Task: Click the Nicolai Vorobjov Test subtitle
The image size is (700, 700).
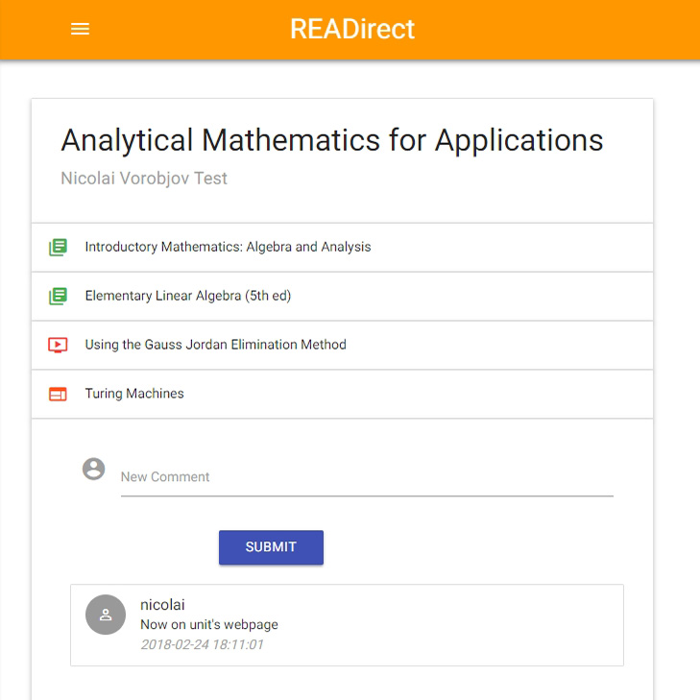Action: click(x=144, y=179)
